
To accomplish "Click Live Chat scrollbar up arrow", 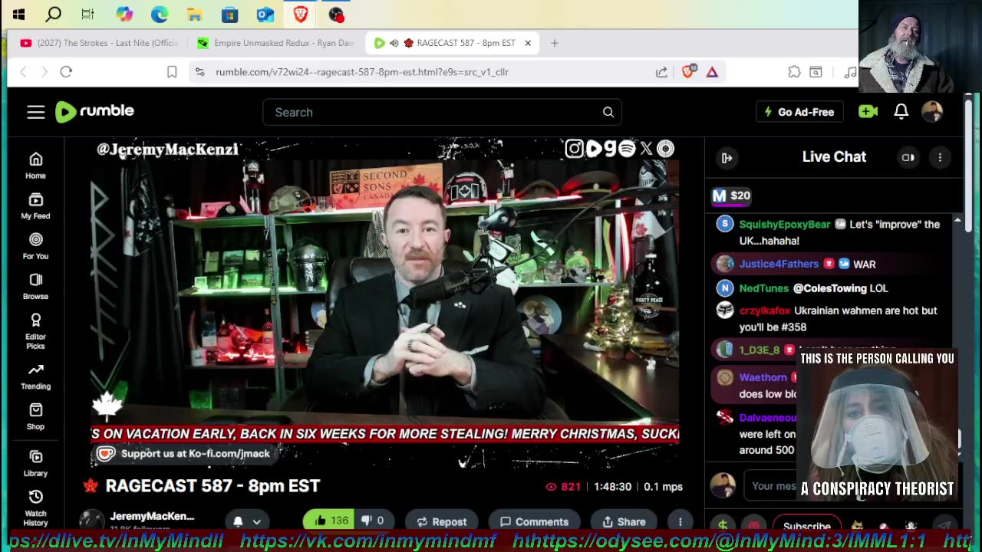I will pyautogui.click(x=957, y=221).
